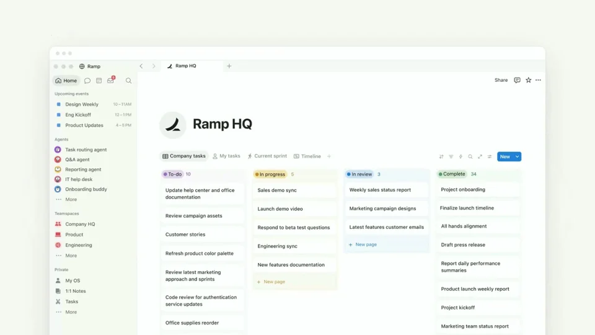Open the page comments icon

[517, 80]
